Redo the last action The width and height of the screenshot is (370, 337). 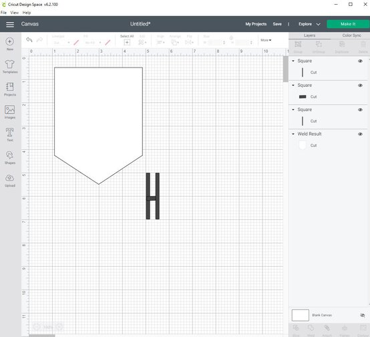[x=39, y=39]
